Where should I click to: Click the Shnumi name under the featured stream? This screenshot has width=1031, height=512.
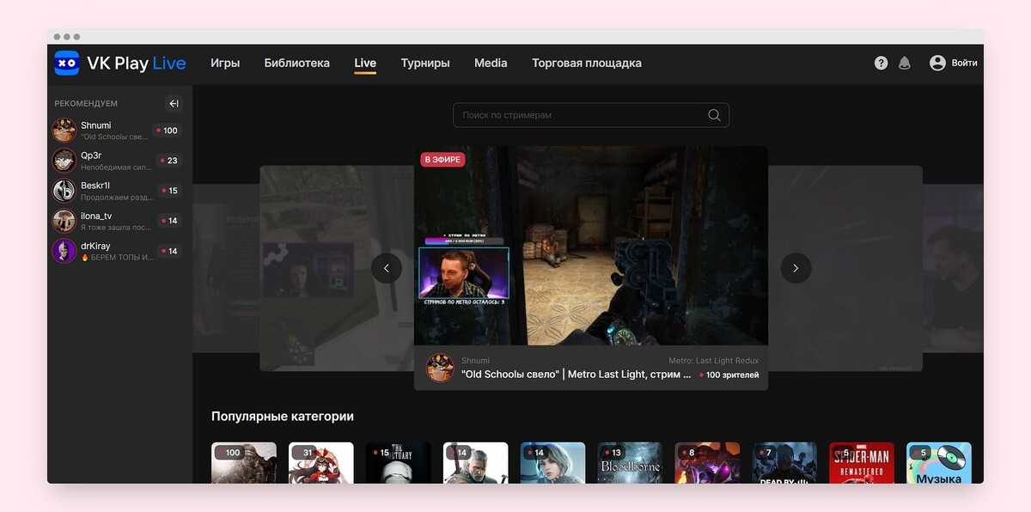point(475,361)
